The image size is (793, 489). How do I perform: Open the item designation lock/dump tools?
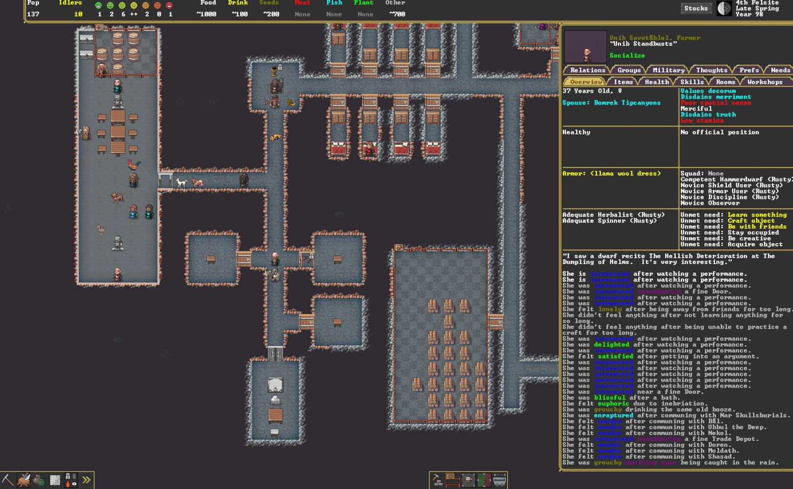pos(70,480)
